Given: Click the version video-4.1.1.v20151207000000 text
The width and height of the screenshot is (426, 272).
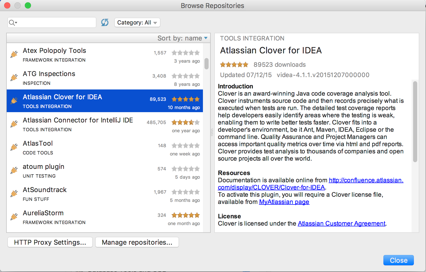Looking at the screenshot, I should 323,75.
